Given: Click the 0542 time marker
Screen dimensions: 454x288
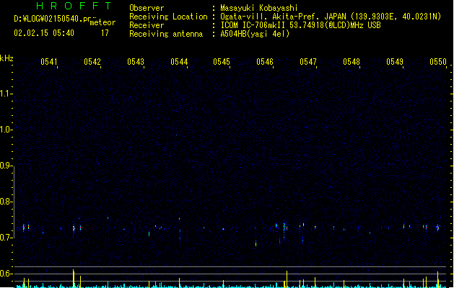Looking at the screenshot, I should 92,62.
